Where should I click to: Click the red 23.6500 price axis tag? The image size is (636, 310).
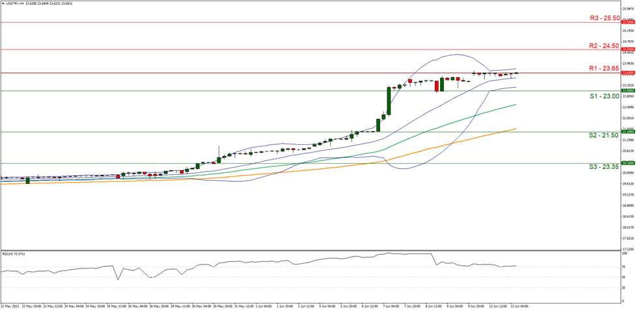click(x=628, y=73)
